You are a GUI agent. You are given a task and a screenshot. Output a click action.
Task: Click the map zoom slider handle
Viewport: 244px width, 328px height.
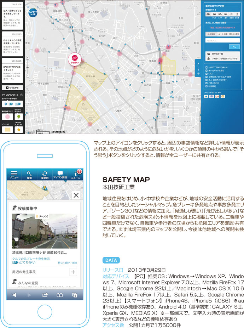[x=28, y=67]
